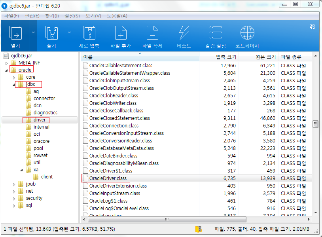Expand the security folder node

pyautogui.click(x=14, y=199)
